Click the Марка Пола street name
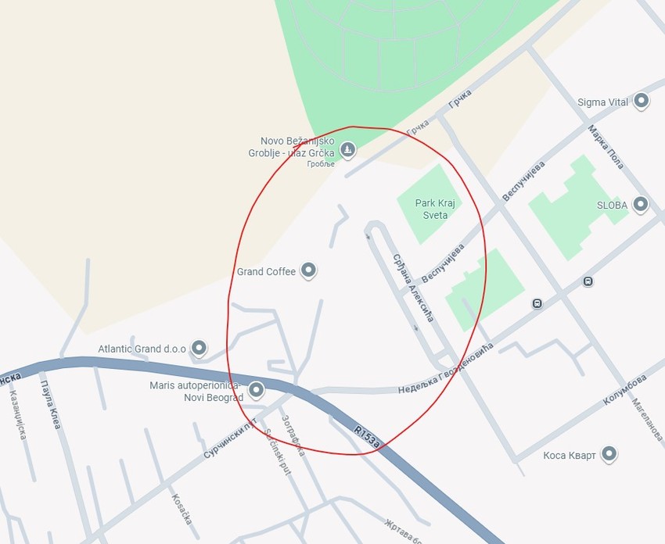The width and height of the screenshot is (665, 544). tap(606, 147)
